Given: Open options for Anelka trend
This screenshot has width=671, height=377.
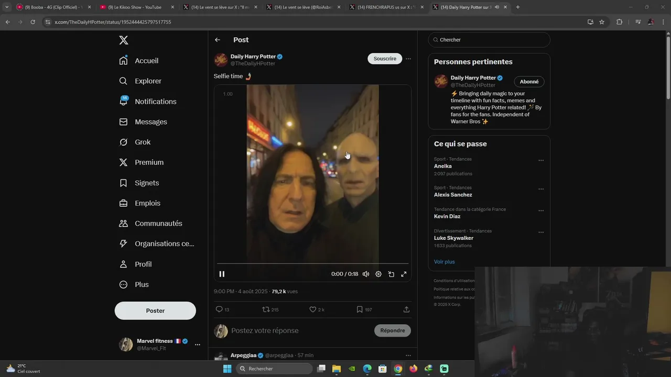Looking at the screenshot, I should 541,161.
